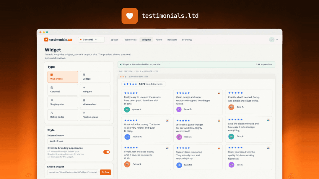Click the 2.4k impressions text

[x=264, y=64]
